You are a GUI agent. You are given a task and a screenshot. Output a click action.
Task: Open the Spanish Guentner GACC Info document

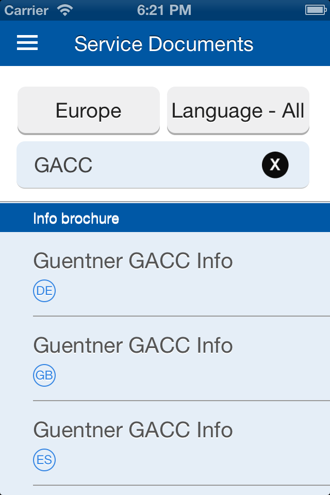[x=133, y=431]
